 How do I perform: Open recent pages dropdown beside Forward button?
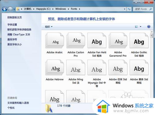(14, 9)
